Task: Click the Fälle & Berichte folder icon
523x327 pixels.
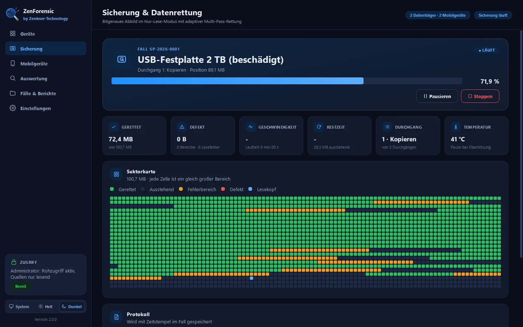Action: click(x=13, y=93)
